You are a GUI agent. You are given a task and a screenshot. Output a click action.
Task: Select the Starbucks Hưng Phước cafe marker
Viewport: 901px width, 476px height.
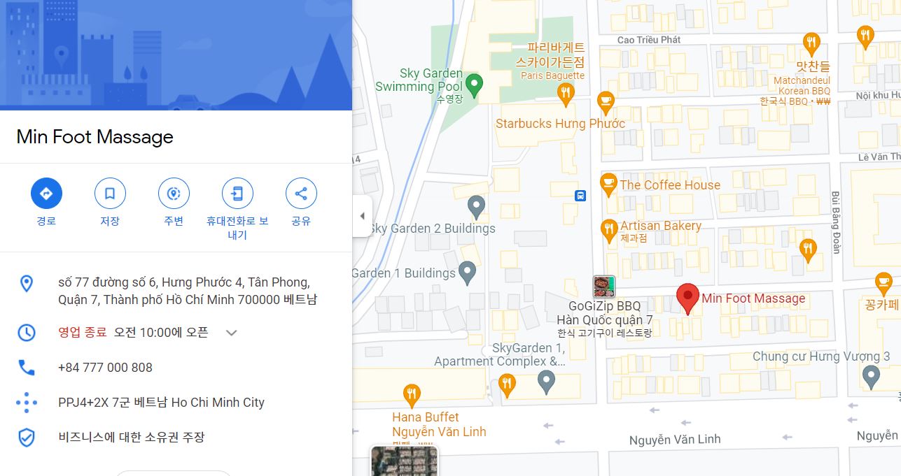pos(606,102)
